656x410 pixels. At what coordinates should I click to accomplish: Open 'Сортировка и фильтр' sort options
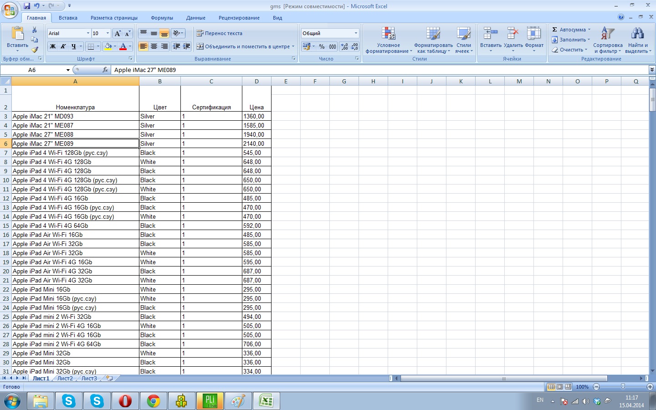(608, 40)
